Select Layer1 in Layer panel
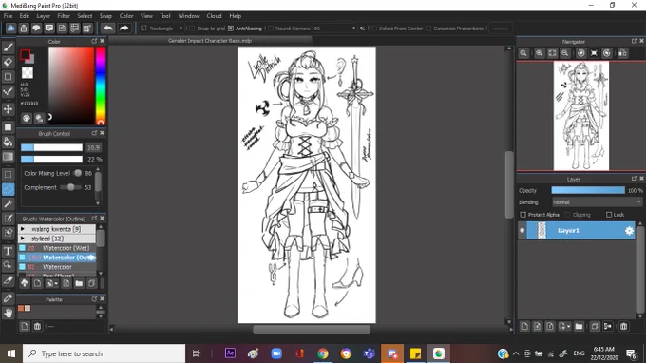The image size is (646, 363). pyautogui.click(x=580, y=230)
